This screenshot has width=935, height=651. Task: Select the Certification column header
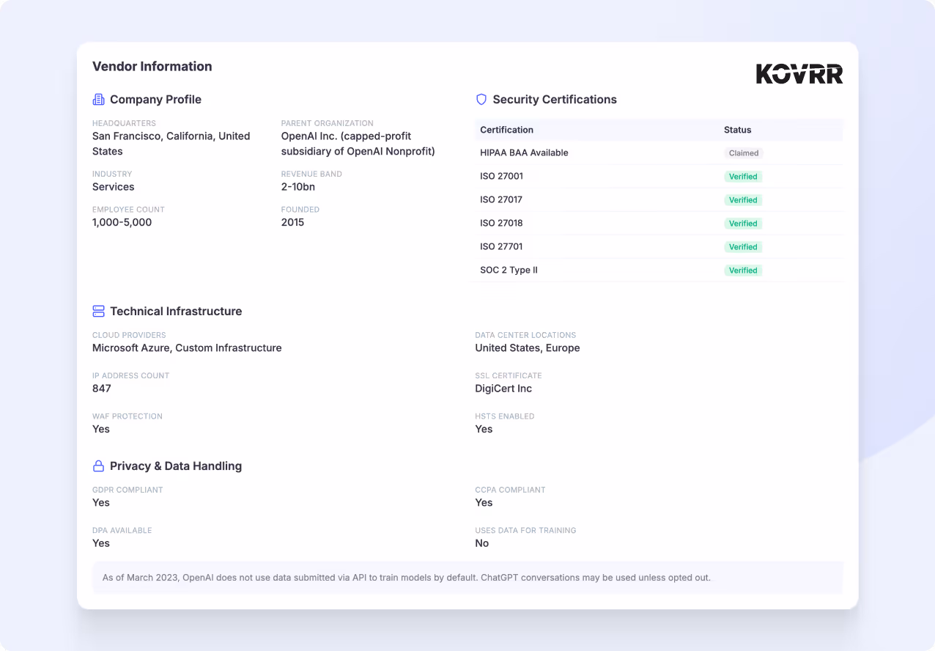coord(506,130)
